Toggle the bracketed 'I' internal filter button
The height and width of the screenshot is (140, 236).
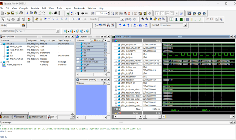coord(172,14)
